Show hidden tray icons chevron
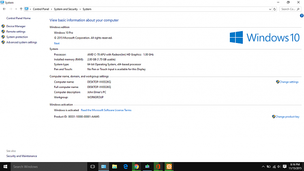The width and height of the screenshot is (304, 171). tap(263, 167)
